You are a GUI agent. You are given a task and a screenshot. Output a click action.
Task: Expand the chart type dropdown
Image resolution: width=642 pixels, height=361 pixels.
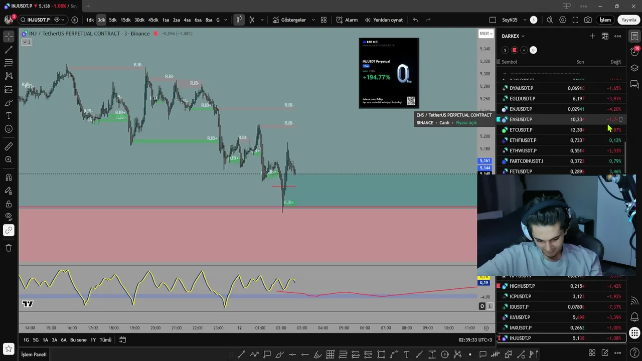tap(262, 20)
